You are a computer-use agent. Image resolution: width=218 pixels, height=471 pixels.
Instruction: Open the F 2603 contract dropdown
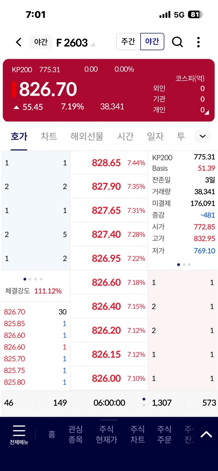coord(92,44)
